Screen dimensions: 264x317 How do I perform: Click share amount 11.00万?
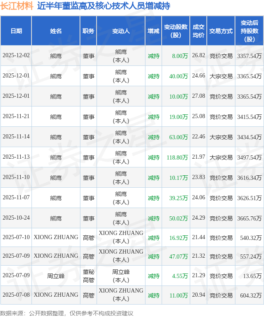(179, 295)
